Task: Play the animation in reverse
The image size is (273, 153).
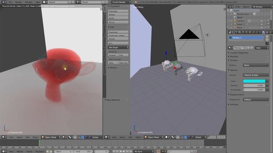Action: (x=120, y=151)
